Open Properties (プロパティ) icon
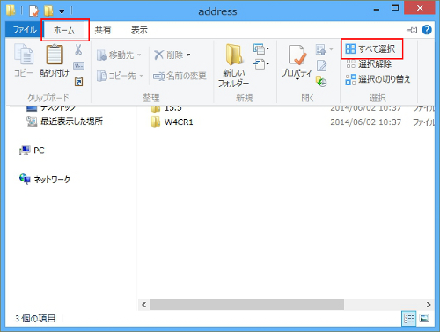This screenshot has width=440, height=332. click(x=297, y=55)
